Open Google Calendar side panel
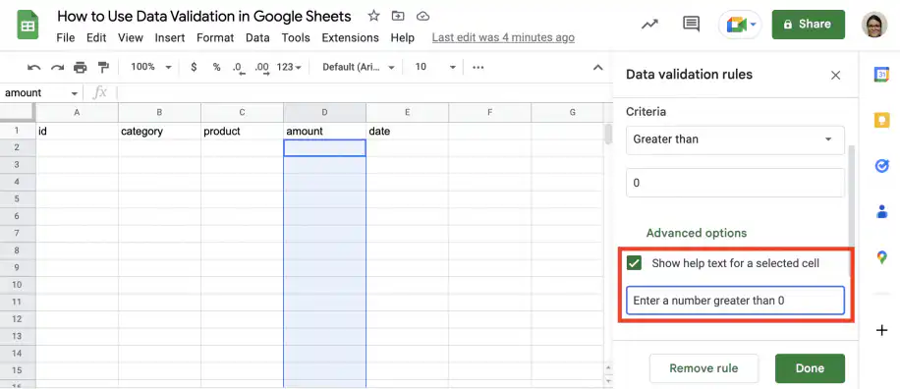The image size is (900, 389). 881,74
